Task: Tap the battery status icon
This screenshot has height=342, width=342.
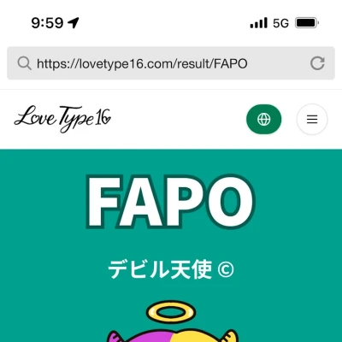Action: click(x=307, y=23)
